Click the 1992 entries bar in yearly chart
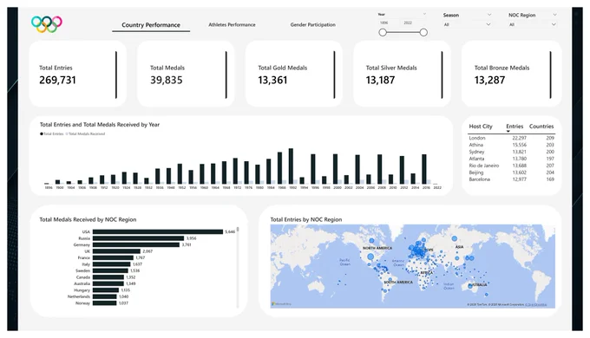Screen dimensions: 590x338 pyautogui.click(x=291, y=166)
